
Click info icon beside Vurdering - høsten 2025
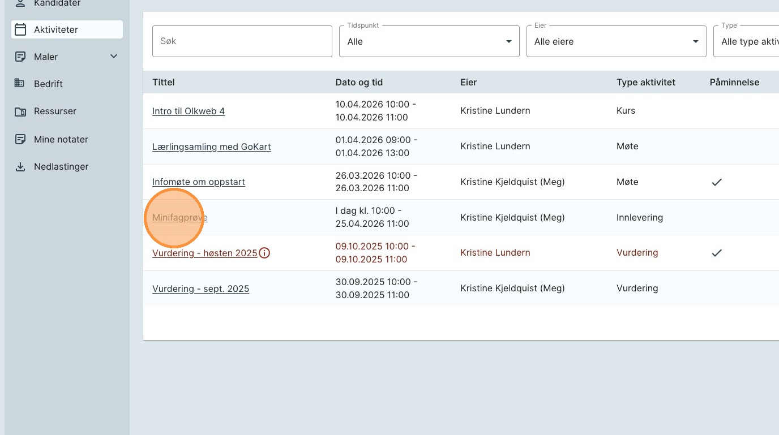pyautogui.click(x=264, y=253)
